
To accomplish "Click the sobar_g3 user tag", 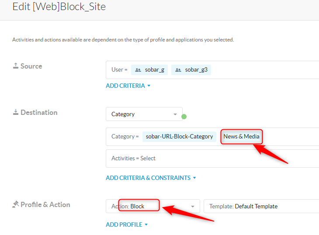I will point(191,70).
